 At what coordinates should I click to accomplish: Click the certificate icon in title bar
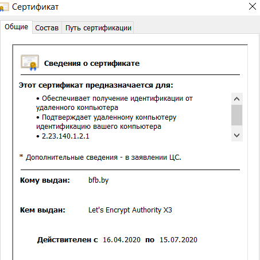4,7
